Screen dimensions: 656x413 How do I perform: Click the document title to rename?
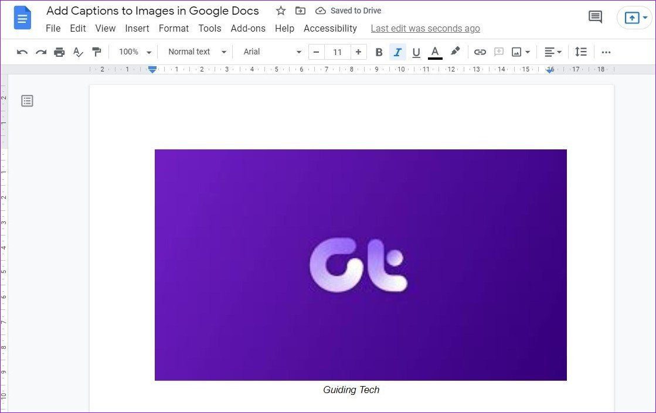(x=152, y=11)
